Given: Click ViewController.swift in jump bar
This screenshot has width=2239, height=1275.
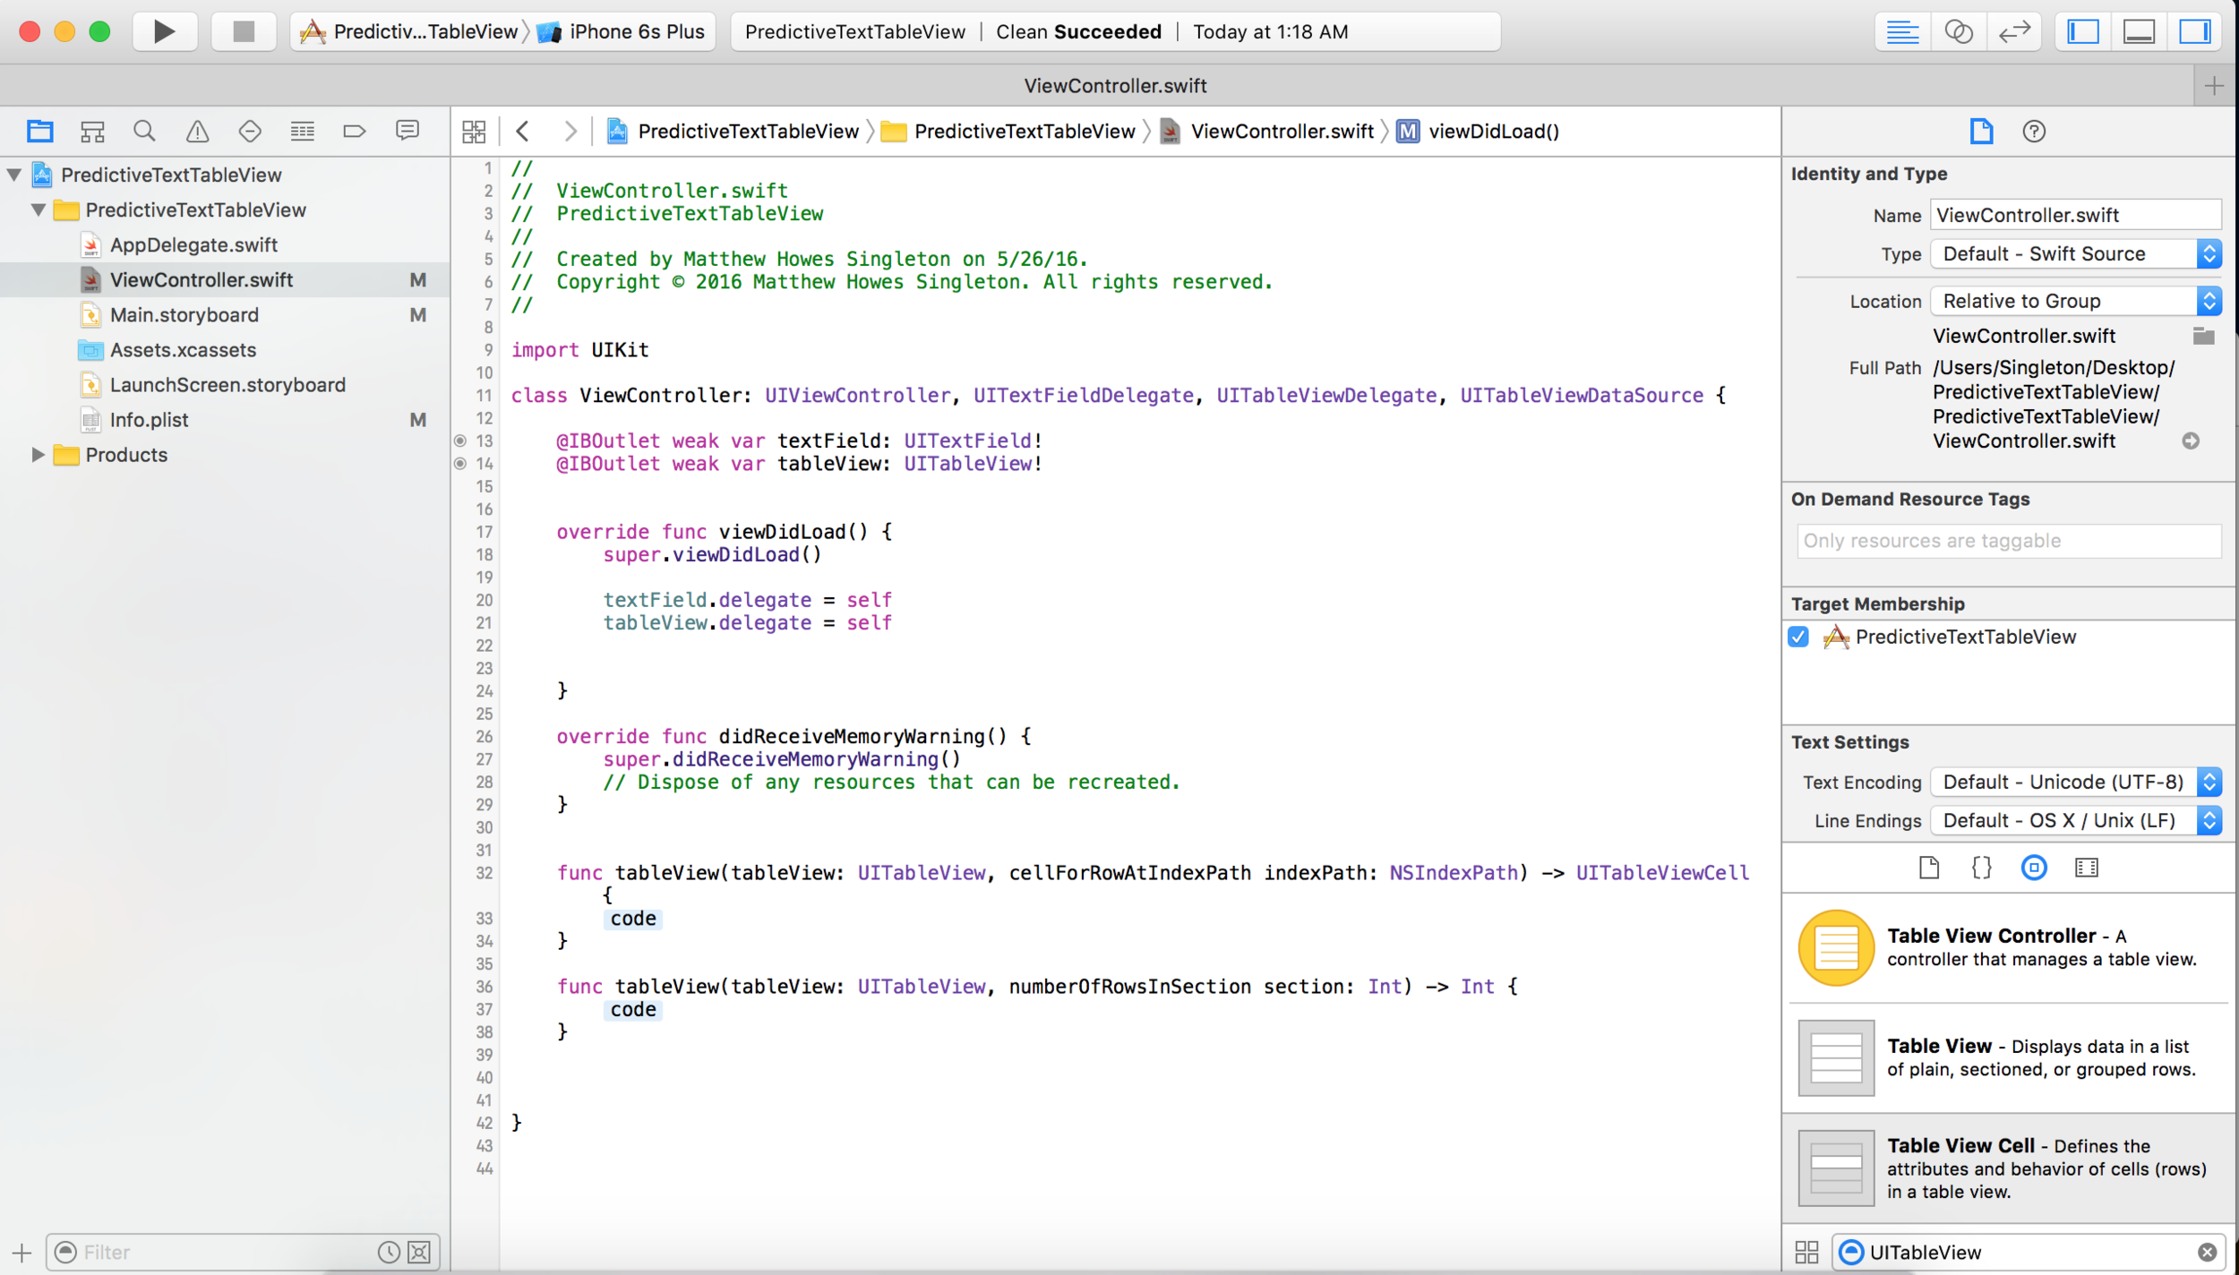Looking at the screenshot, I should [x=1267, y=132].
